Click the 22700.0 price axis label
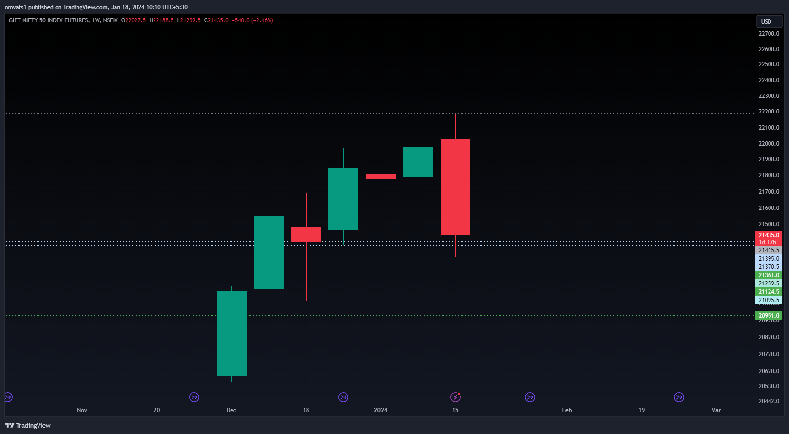 click(769, 34)
